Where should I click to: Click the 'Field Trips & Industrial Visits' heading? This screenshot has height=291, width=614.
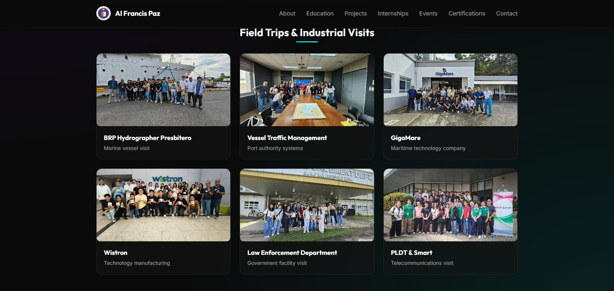[307, 33]
